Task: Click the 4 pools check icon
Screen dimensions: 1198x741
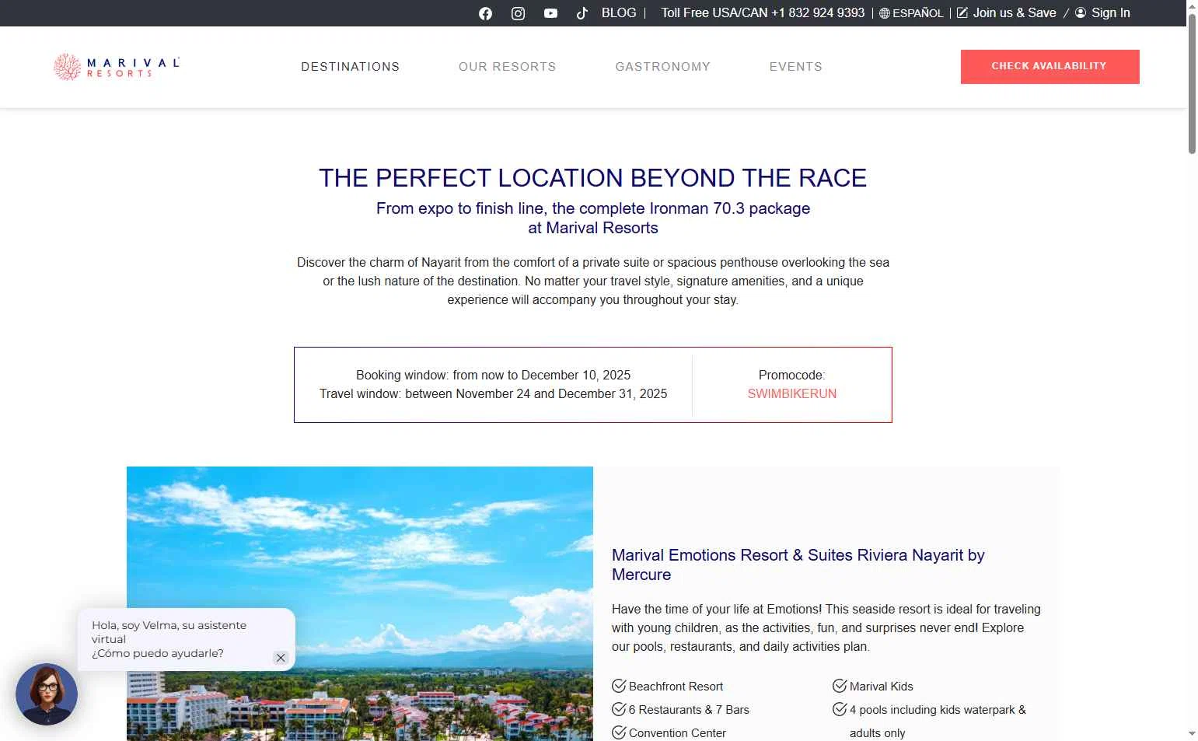Action: (x=840, y=709)
